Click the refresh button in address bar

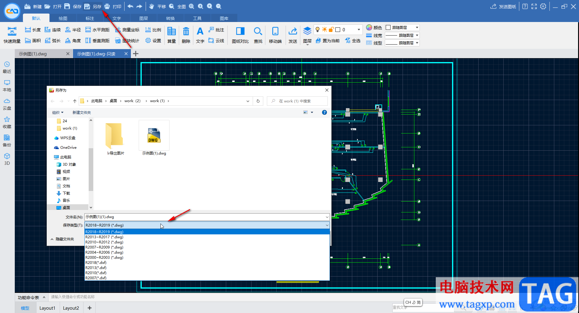pyautogui.click(x=258, y=101)
